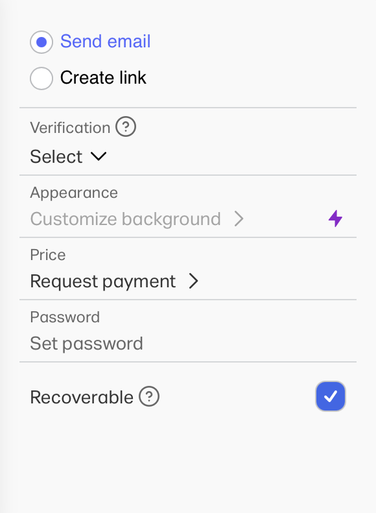Click the Verification section label
Viewport: 376px width, 513px height.
pyautogui.click(x=70, y=128)
